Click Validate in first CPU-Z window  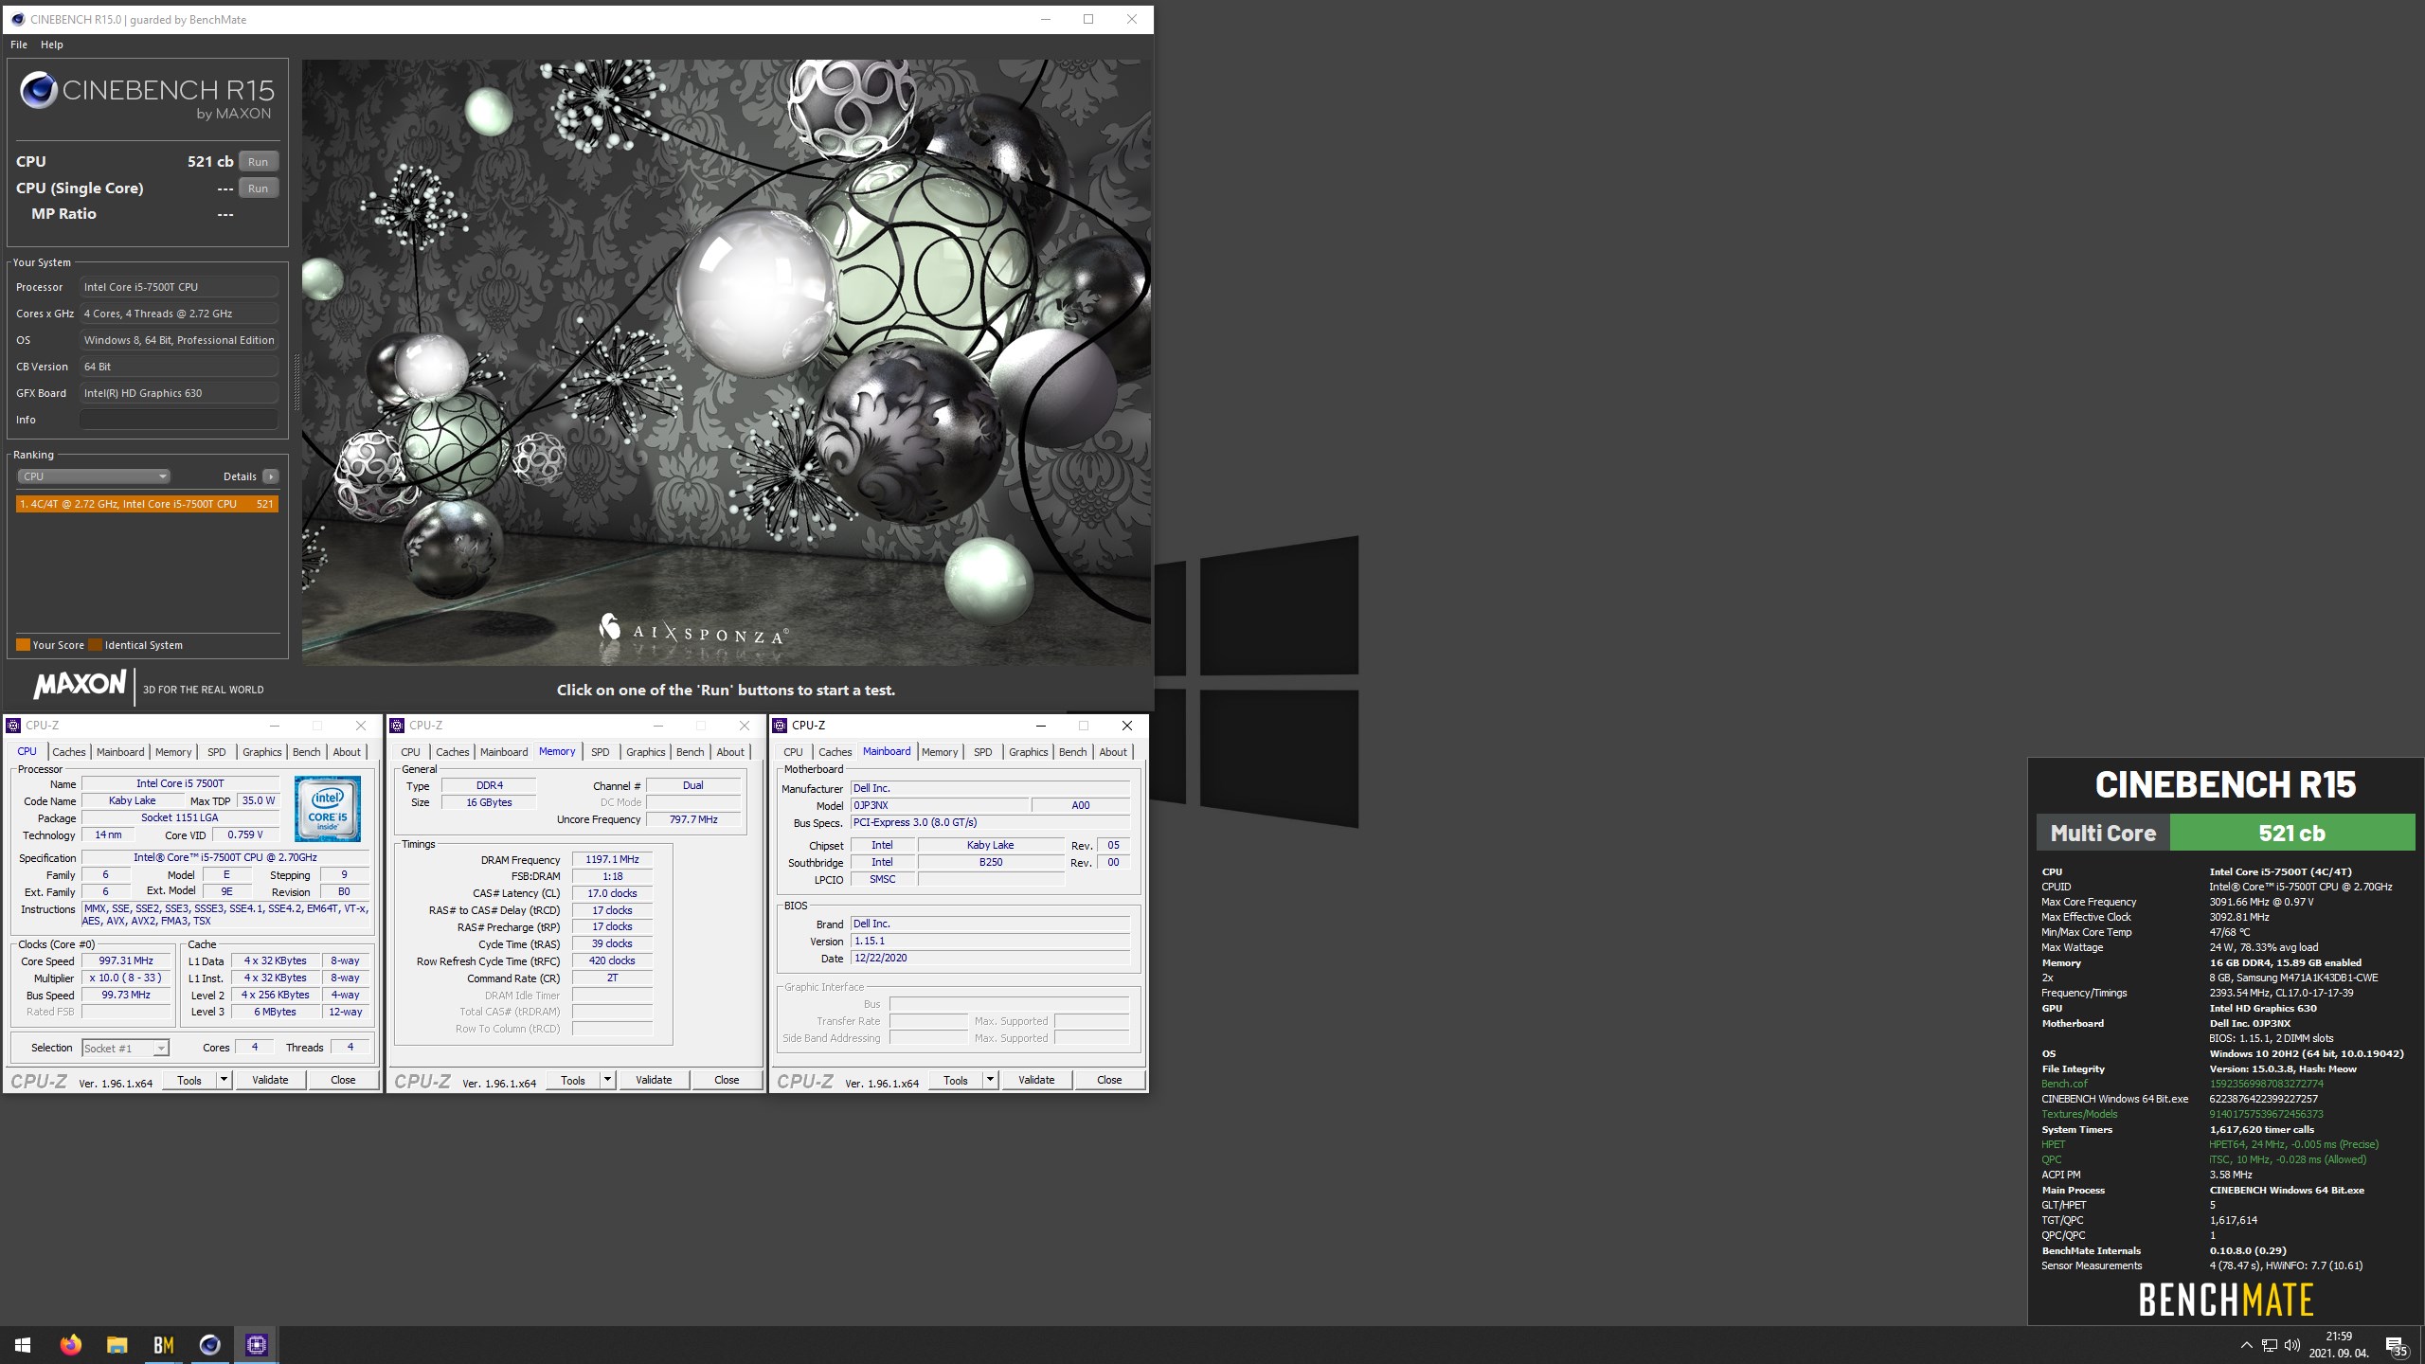pos(270,1080)
